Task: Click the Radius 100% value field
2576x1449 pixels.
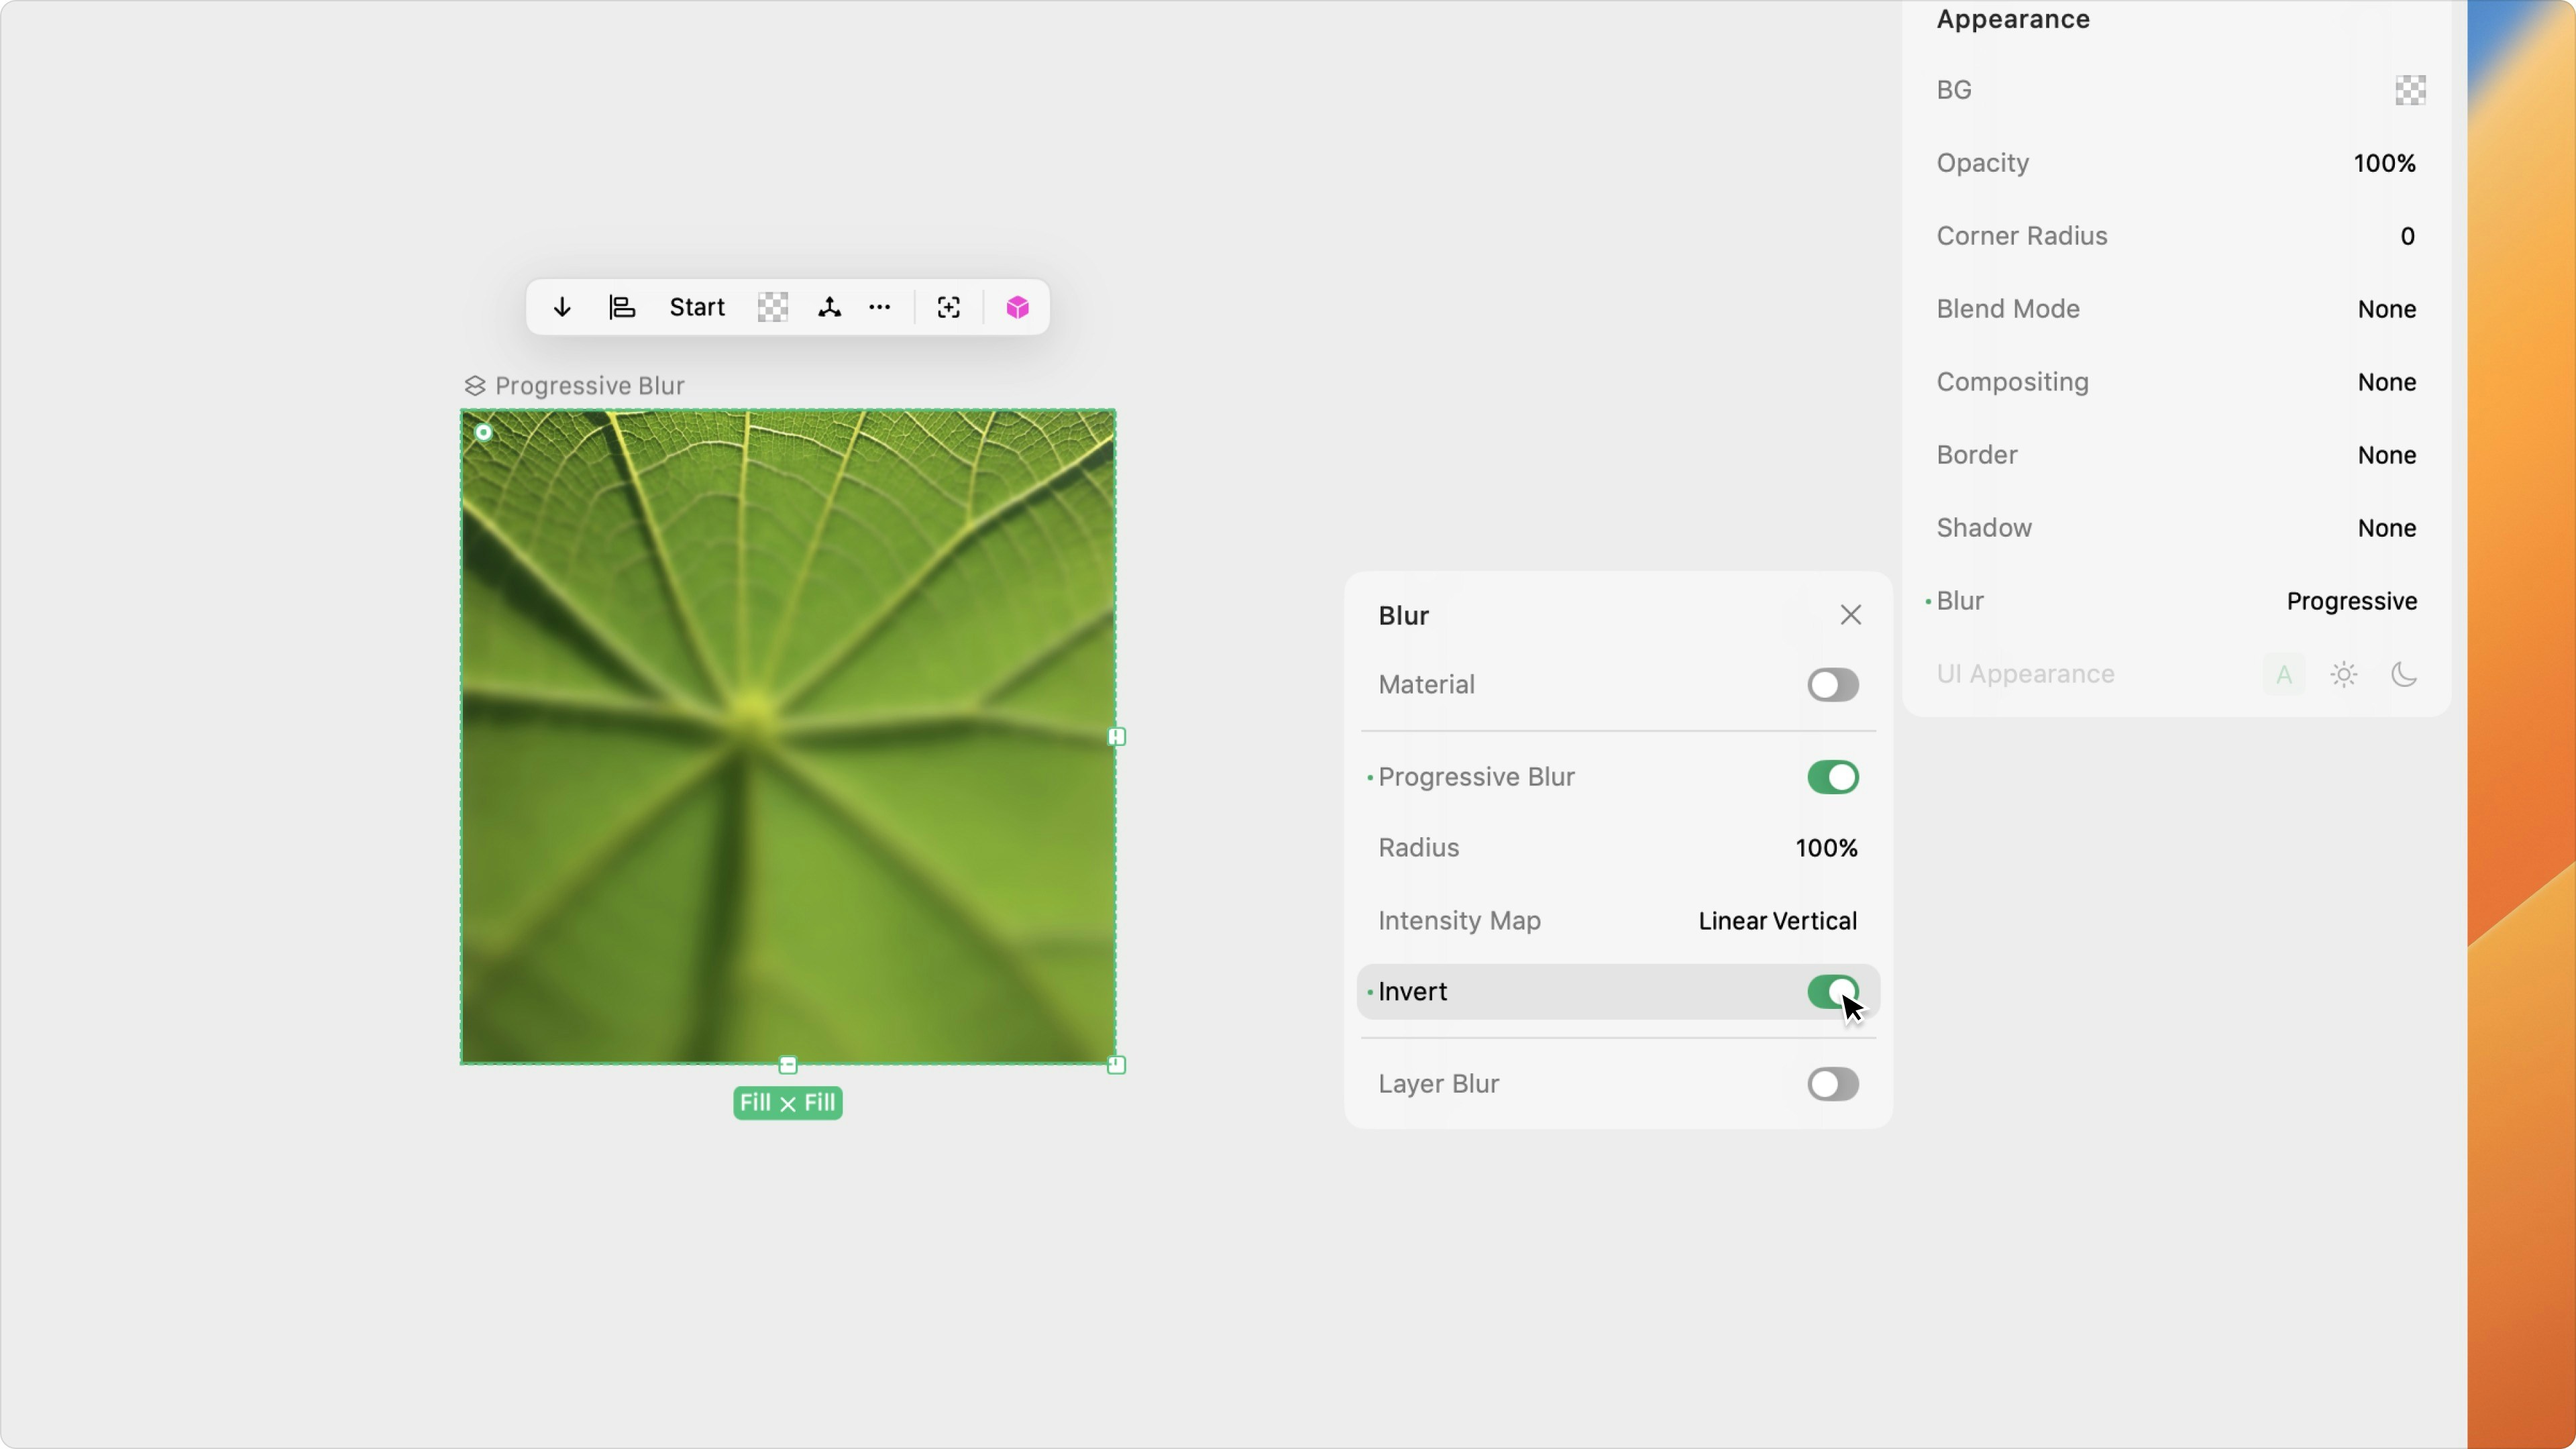Action: [x=1826, y=848]
